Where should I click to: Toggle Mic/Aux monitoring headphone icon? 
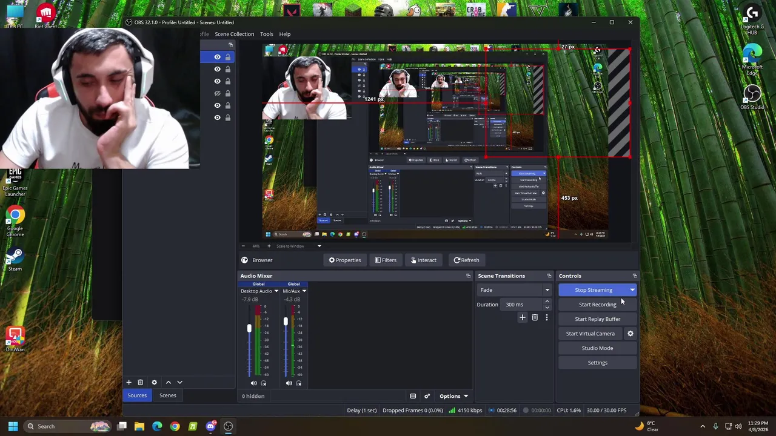point(298,383)
